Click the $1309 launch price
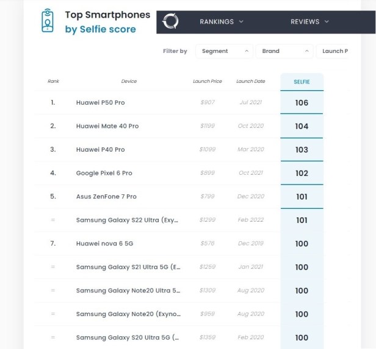This screenshot has width=376, height=349. [x=208, y=291]
